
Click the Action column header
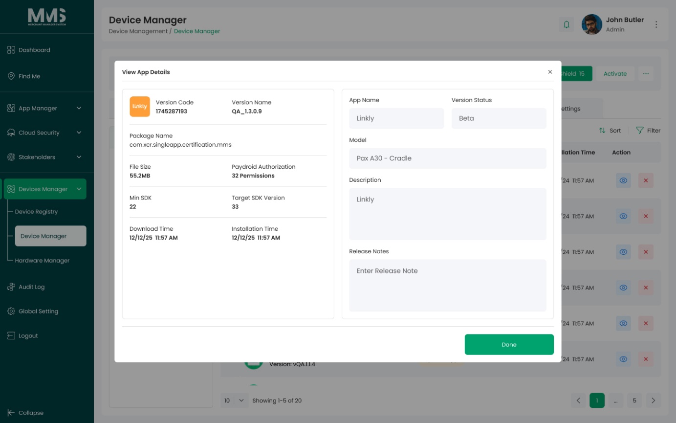[621, 153]
